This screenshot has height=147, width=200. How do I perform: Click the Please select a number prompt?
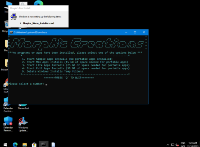click(26, 84)
